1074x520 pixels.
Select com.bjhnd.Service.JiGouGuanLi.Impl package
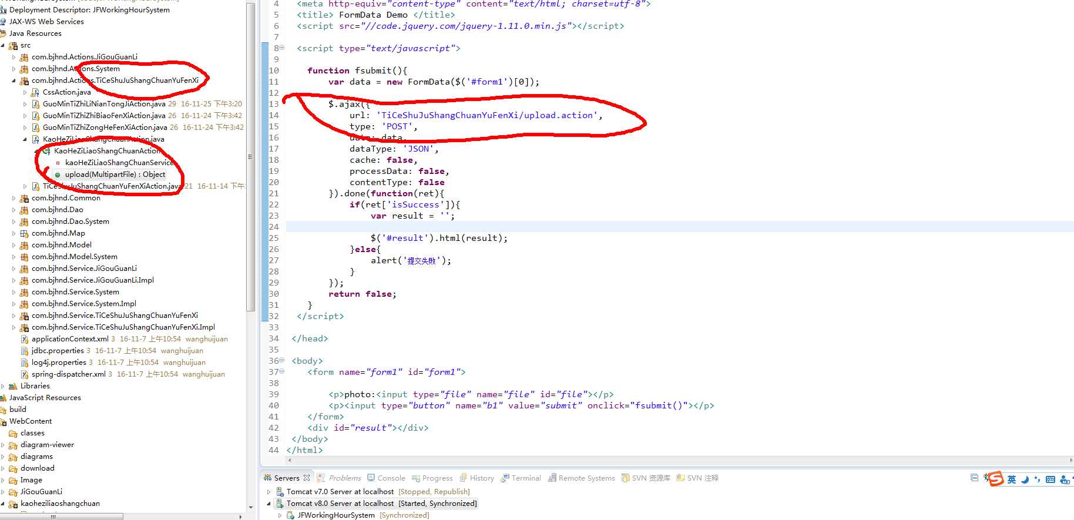tap(93, 280)
